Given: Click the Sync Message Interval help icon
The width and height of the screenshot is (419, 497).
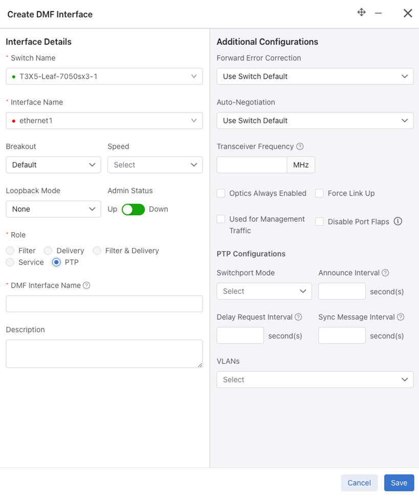Looking at the screenshot, I should coord(401,317).
